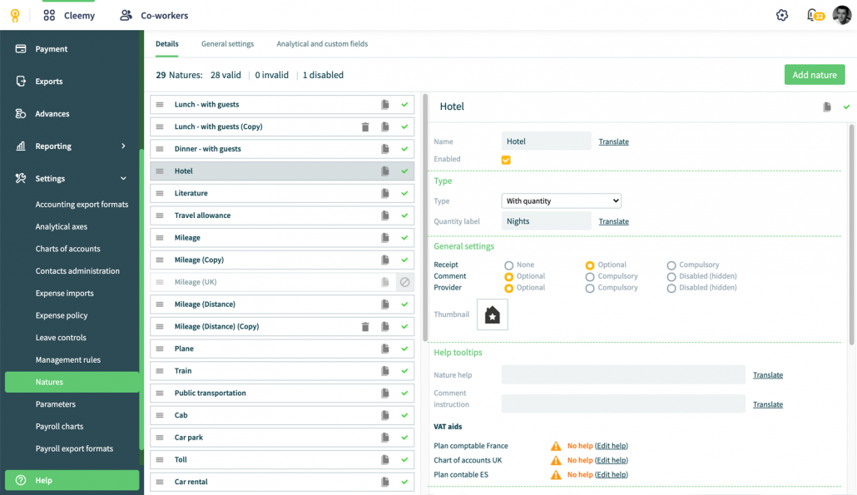
Task: Duplicate the Lunch - with guests nature
Action: point(385,104)
